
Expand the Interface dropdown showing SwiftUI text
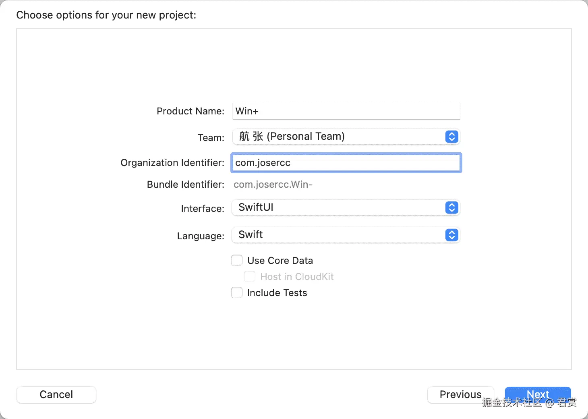pyautogui.click(x=256, y=207)
